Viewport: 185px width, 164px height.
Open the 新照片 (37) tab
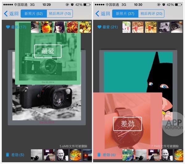pyautogui.click(x=125, y=14)
